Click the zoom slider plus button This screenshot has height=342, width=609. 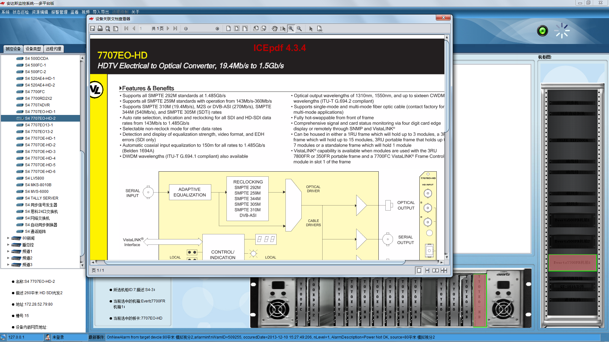[217, 28]
